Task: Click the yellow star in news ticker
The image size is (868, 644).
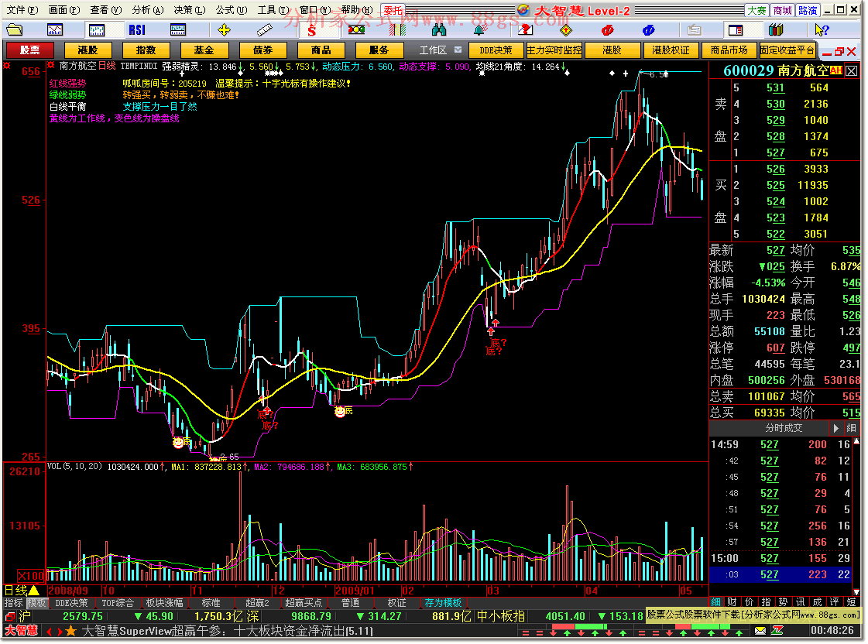Action: (x=71, y=631)
